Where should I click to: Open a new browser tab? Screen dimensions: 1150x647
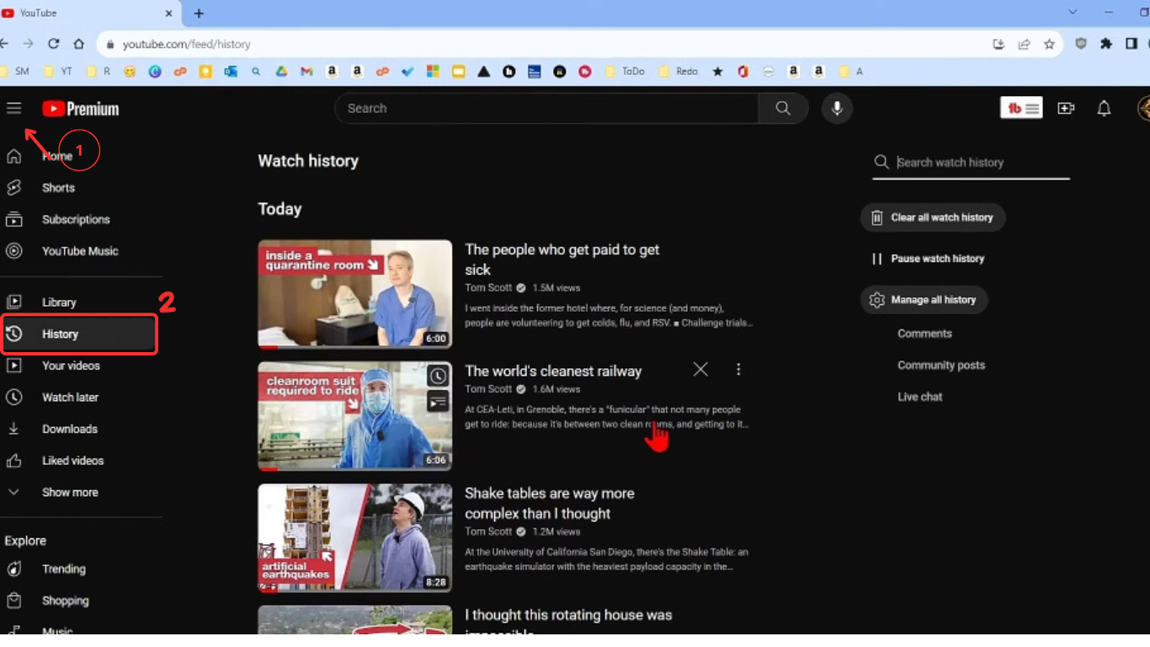(199, 13)
